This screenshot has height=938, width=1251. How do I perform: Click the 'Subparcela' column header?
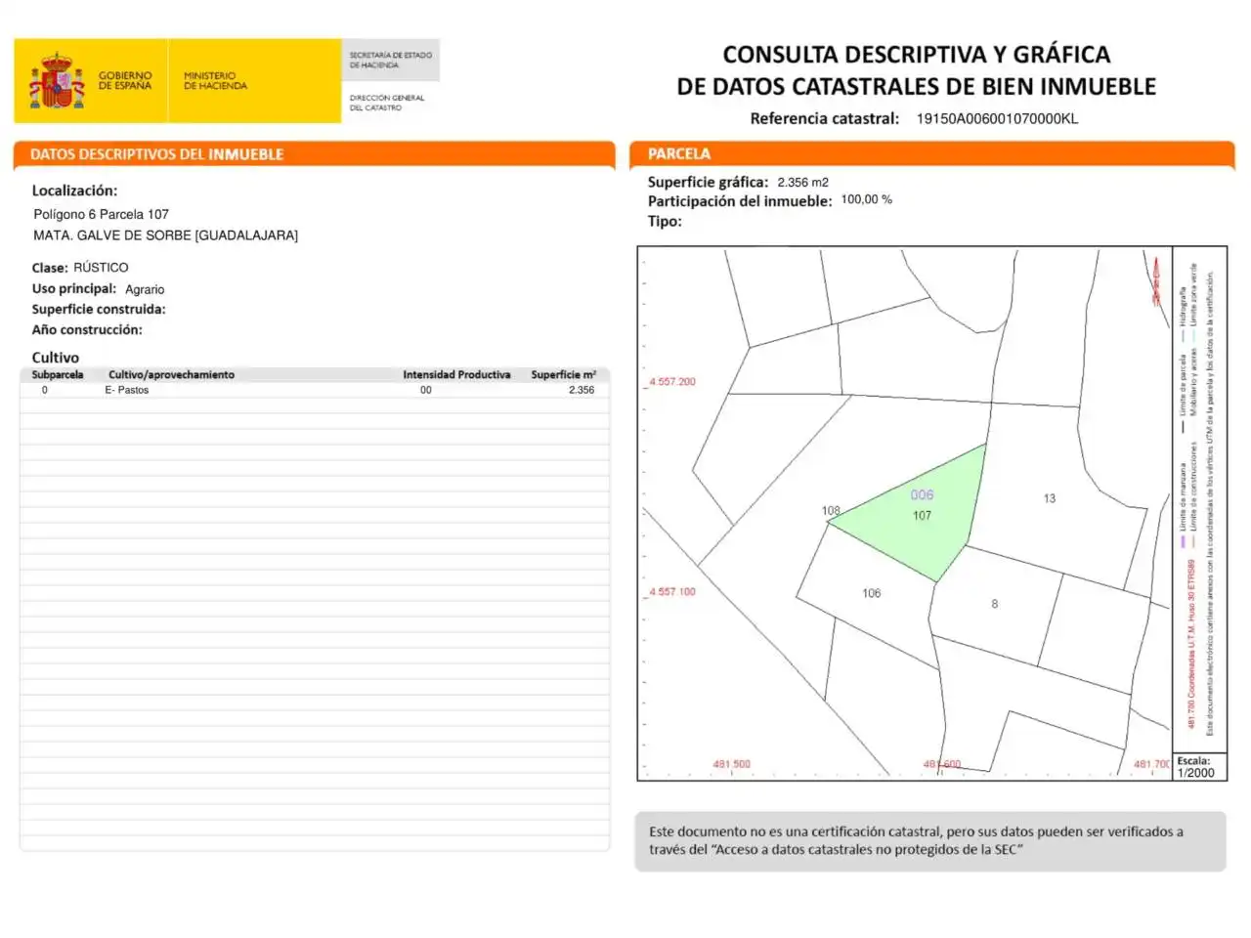[58, 374]
